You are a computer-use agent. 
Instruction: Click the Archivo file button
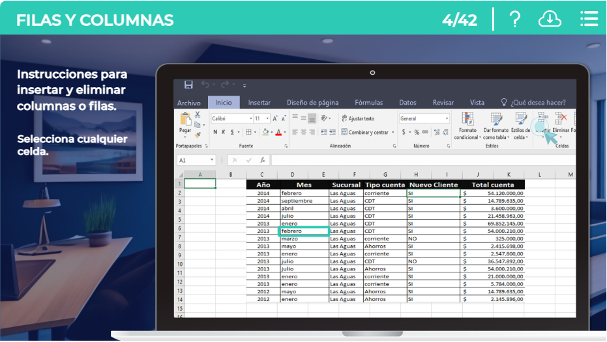point(189,103)
